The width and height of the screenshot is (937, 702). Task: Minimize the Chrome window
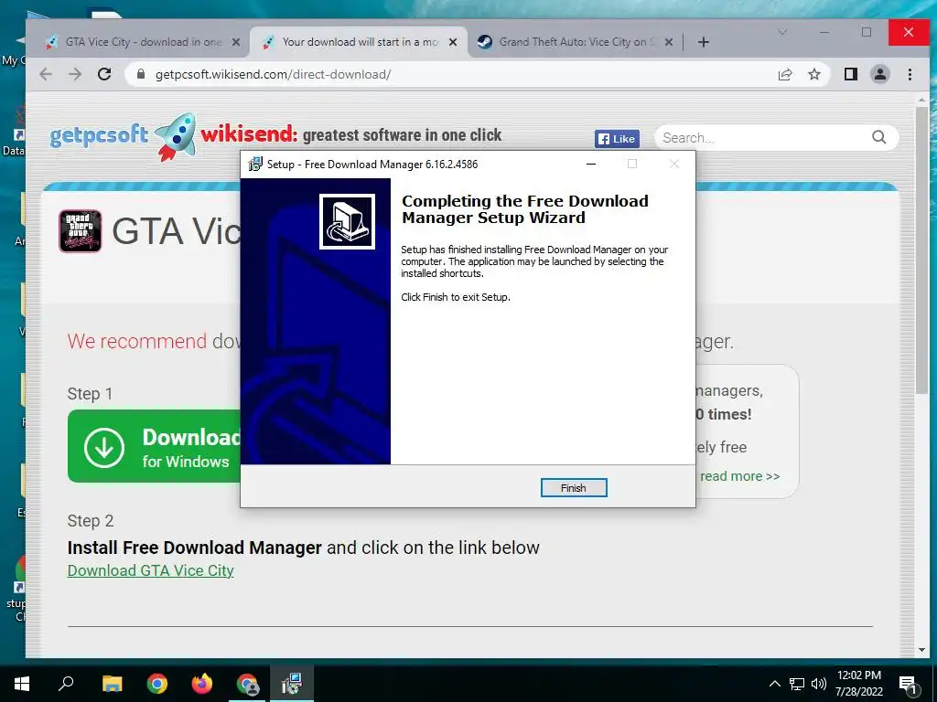pos(825,32)
